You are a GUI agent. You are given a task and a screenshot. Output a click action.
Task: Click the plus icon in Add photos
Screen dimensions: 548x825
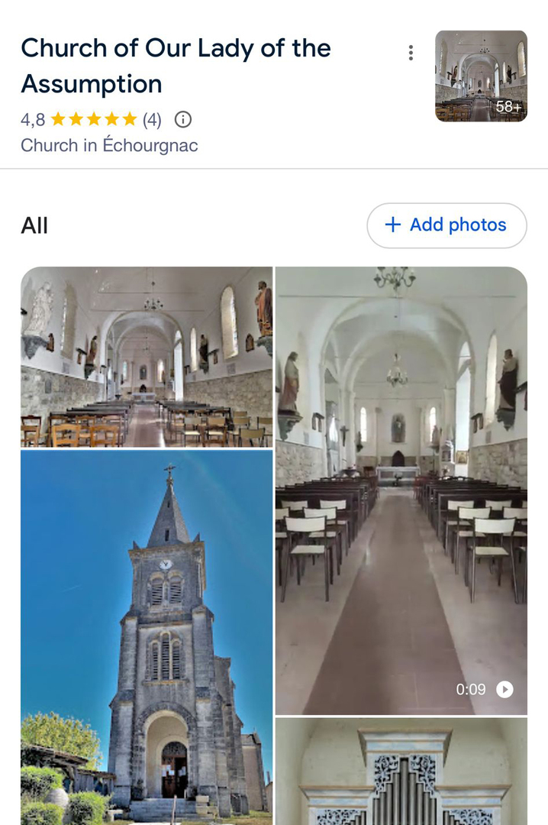tap(393, 225)
